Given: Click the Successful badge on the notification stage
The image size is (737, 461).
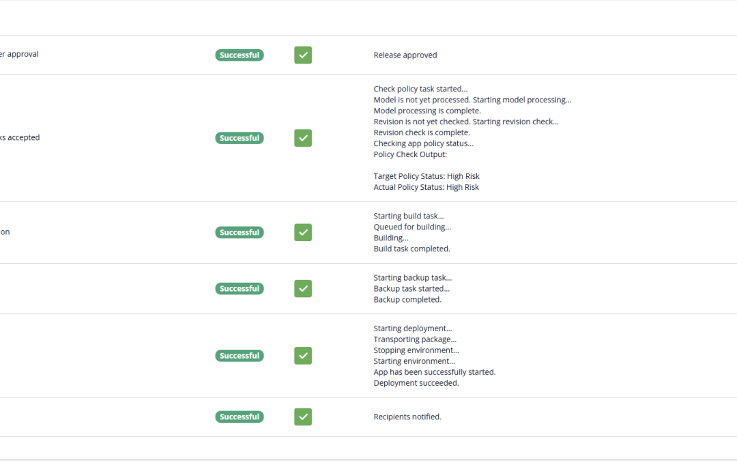Looking at the screenshot, I should pos(240,417).
